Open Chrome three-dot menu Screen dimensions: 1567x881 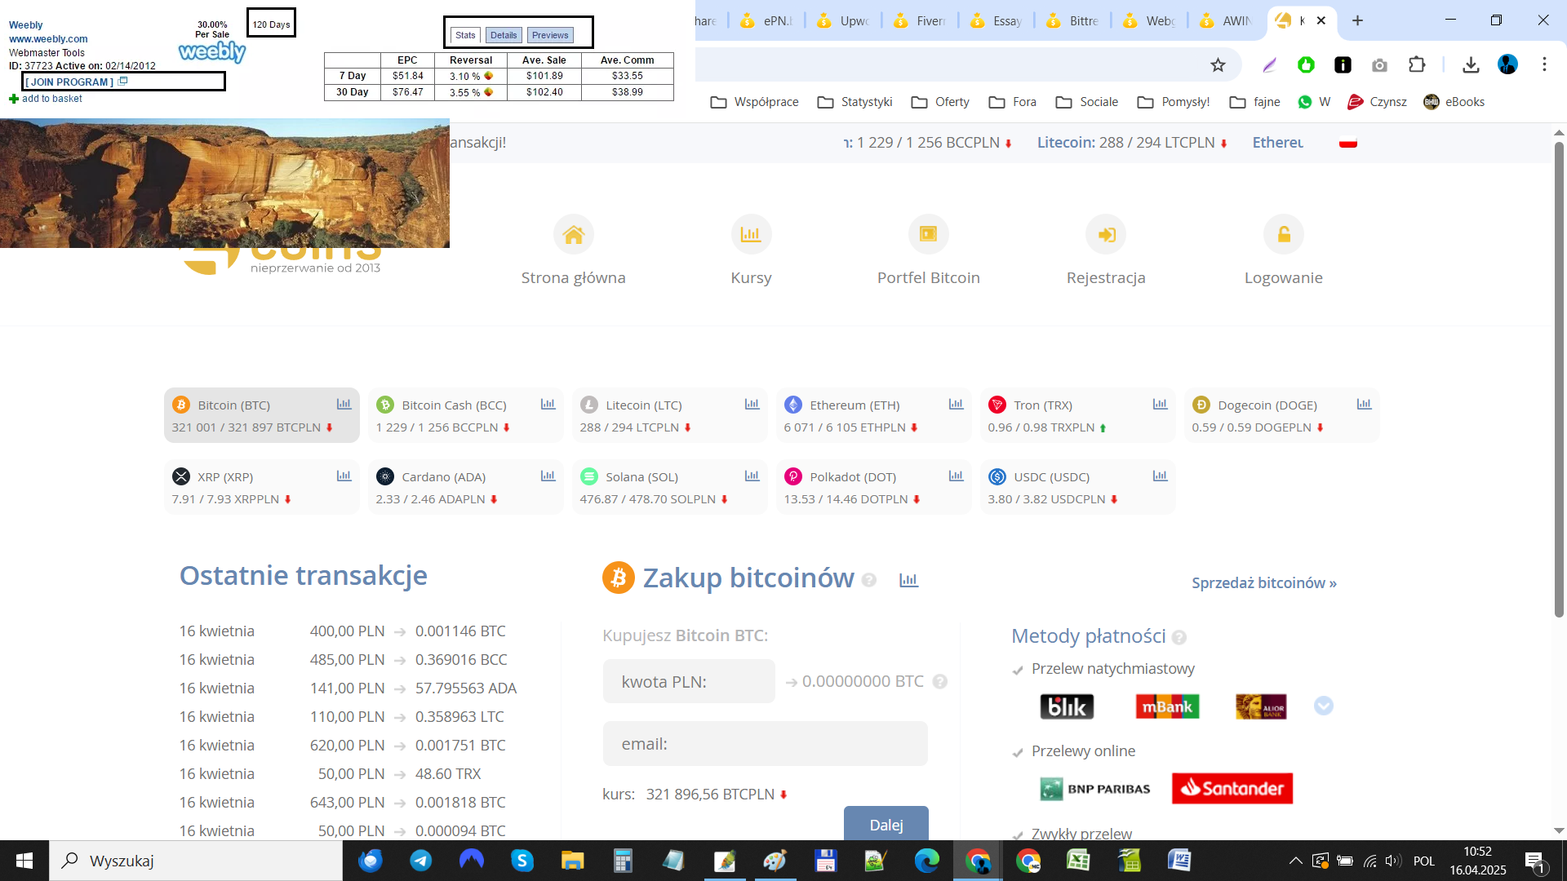coord(1544,65)
